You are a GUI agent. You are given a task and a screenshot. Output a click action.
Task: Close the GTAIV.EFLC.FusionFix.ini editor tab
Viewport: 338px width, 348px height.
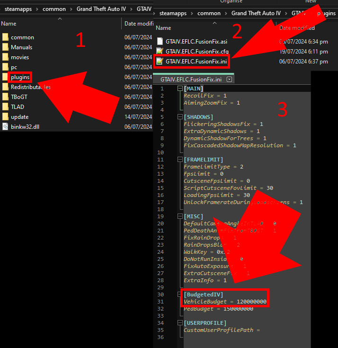[229, 79]
